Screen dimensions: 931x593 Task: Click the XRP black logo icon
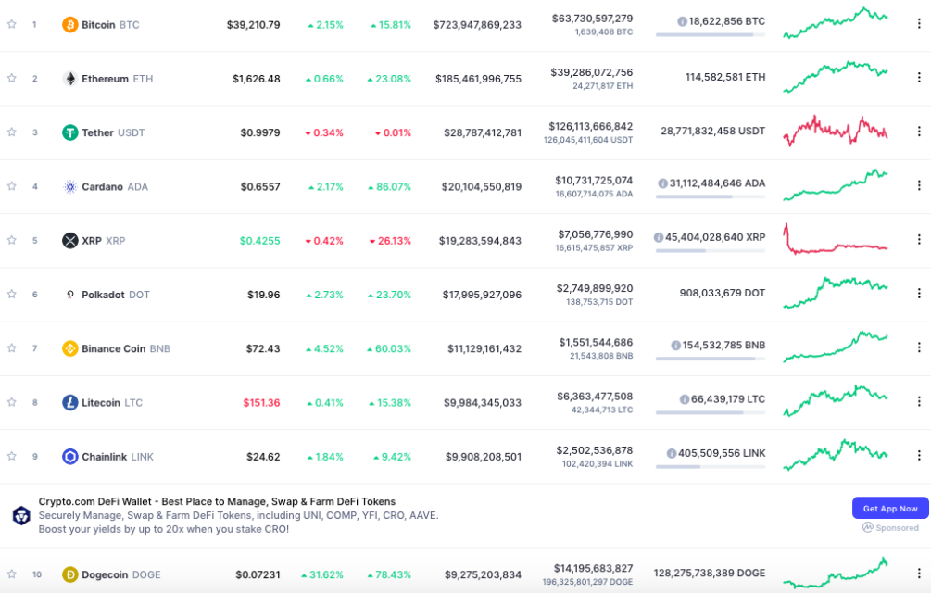tap(69, 241)
